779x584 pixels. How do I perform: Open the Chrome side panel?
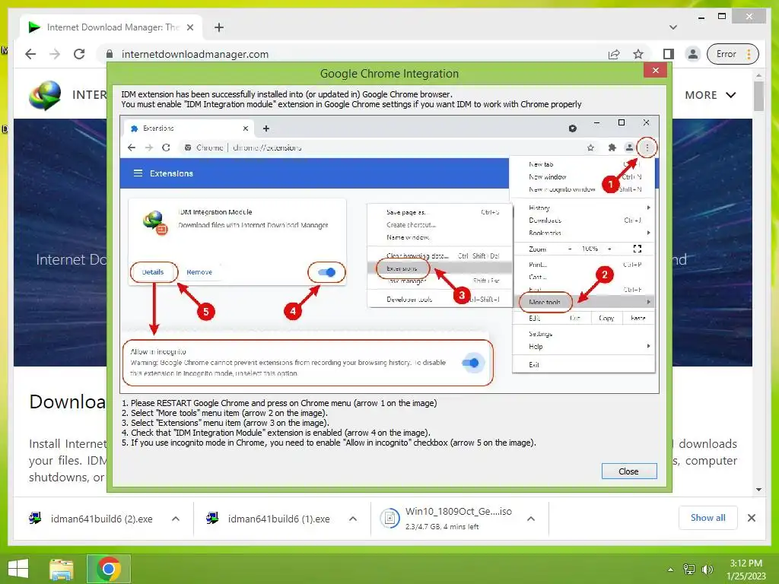tap(669, 54)
